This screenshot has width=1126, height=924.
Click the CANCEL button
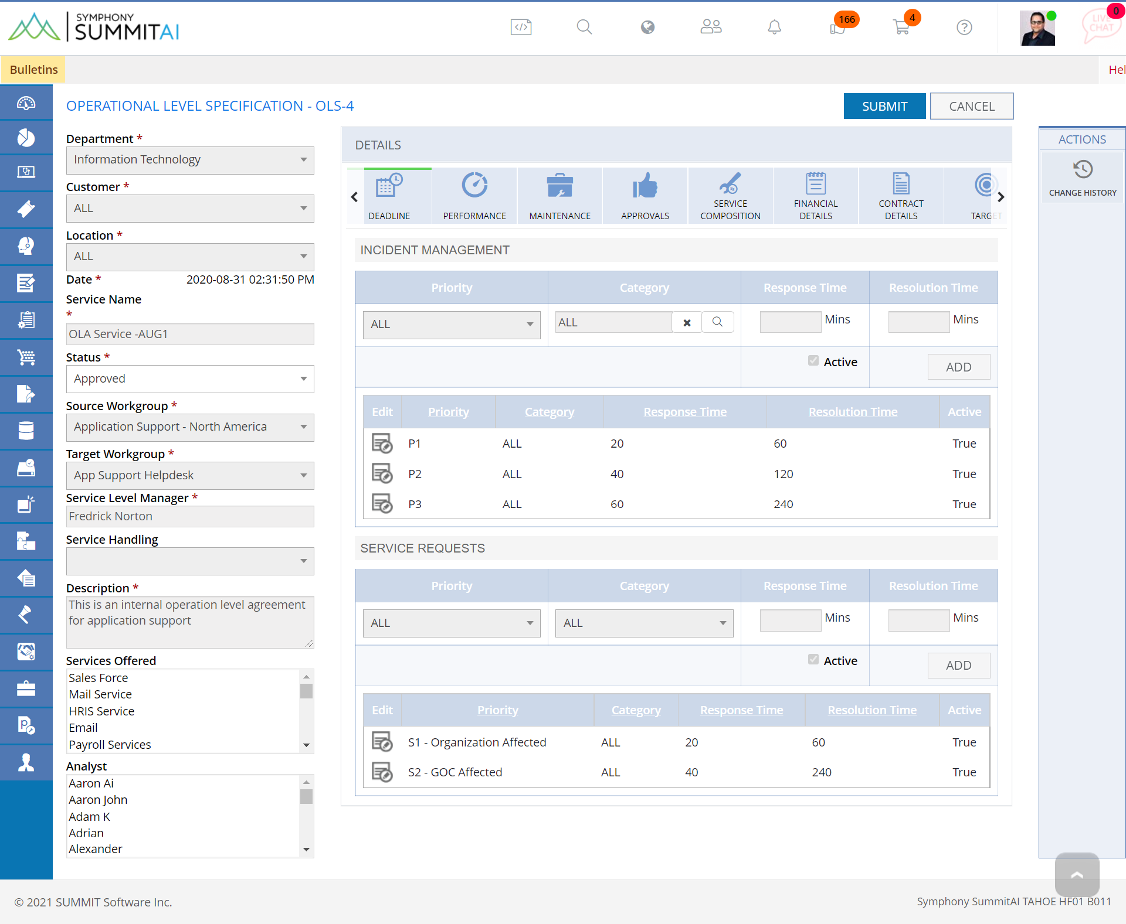pyautogui.click(x=972, y=106)
